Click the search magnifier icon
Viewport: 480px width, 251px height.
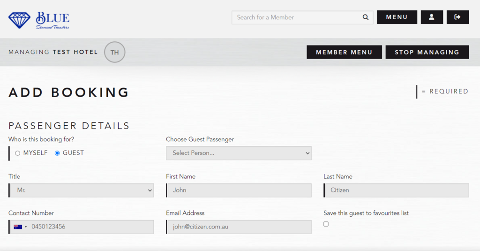tap(366, 17)
